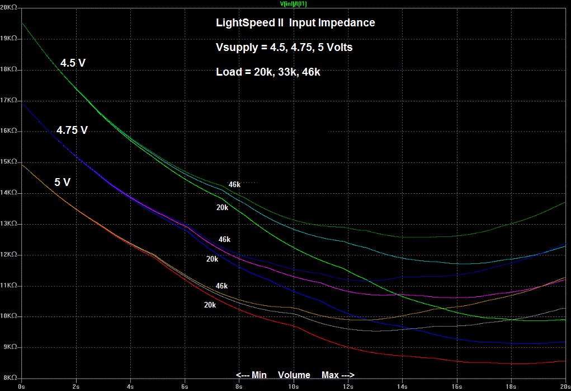This screenshot has height=391, width=571.
Task: Click the 9KΩ vertical axis label
Action: 10,347
